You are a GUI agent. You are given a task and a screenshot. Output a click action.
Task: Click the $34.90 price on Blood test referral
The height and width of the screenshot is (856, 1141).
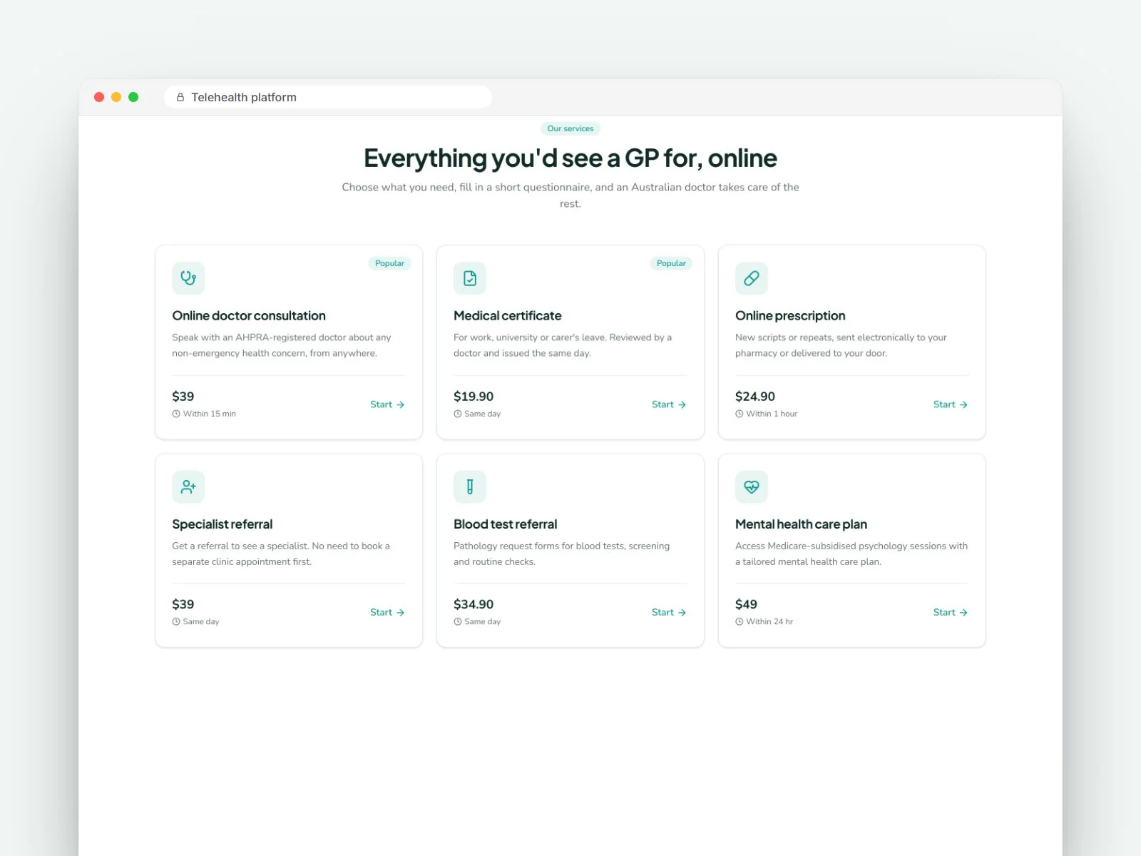(x=474, y=604)
